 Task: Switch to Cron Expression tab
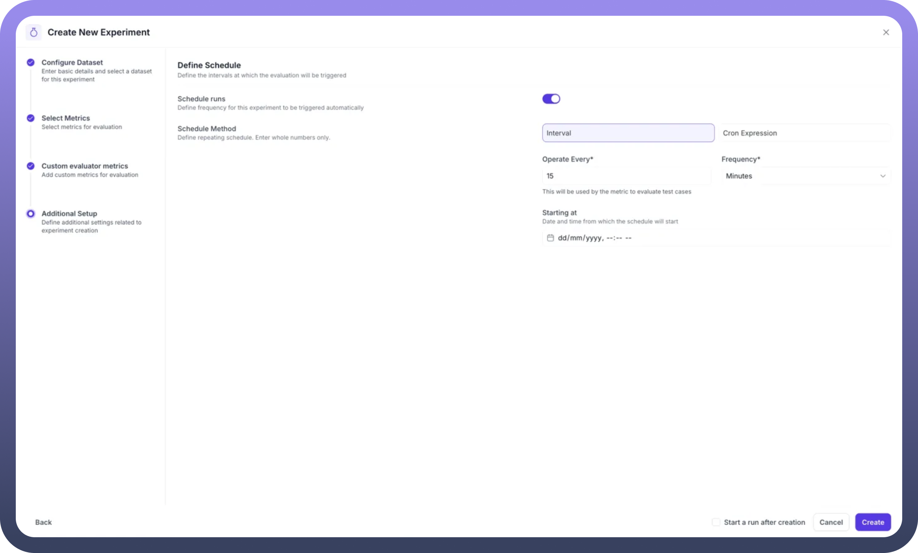coord(805,133)
